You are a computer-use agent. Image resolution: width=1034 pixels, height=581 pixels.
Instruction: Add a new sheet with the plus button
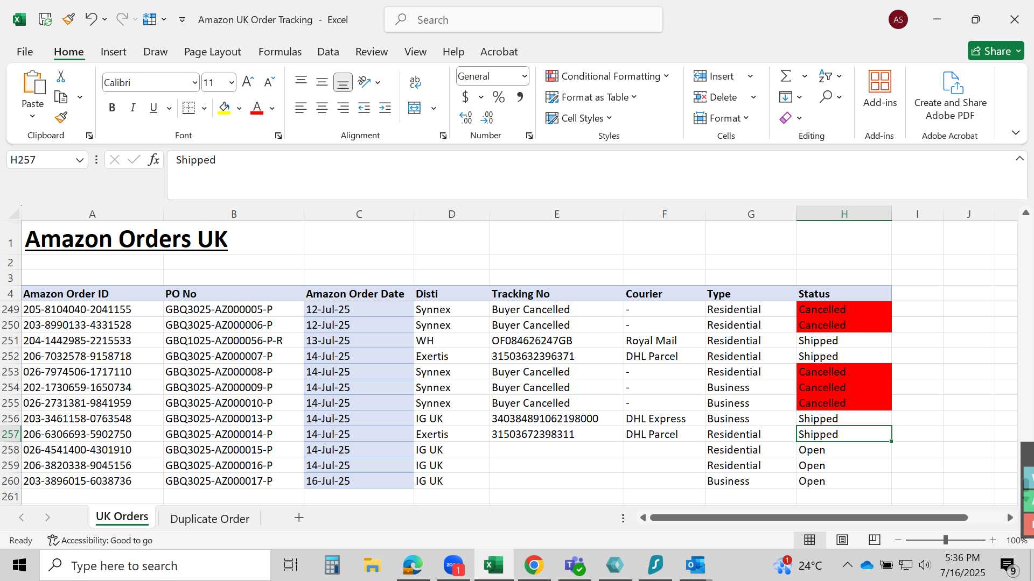(299, 518)
